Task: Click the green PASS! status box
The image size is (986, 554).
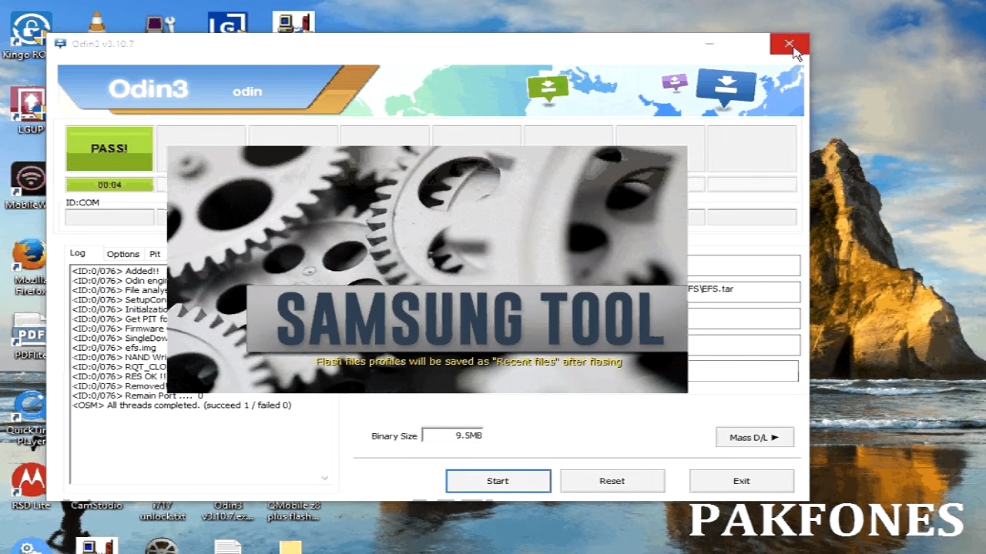Action: tap(109, 149)
